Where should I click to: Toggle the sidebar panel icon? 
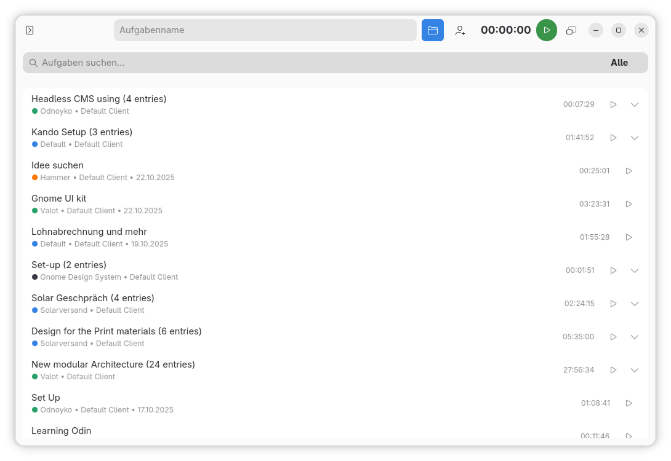30,30
